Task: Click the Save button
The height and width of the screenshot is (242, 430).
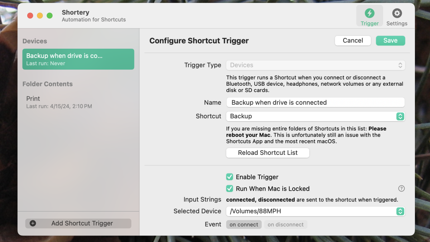Action: [x=390, y=41]
